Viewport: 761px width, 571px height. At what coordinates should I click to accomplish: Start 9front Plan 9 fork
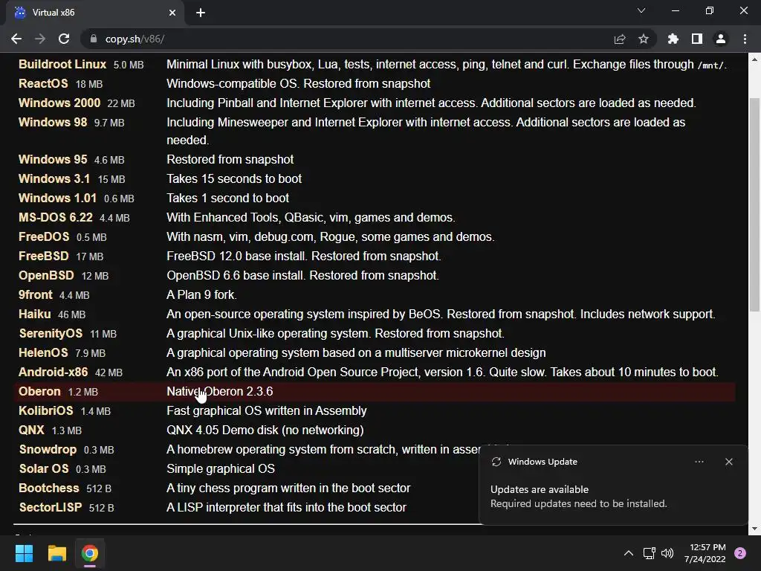[35, 294]
